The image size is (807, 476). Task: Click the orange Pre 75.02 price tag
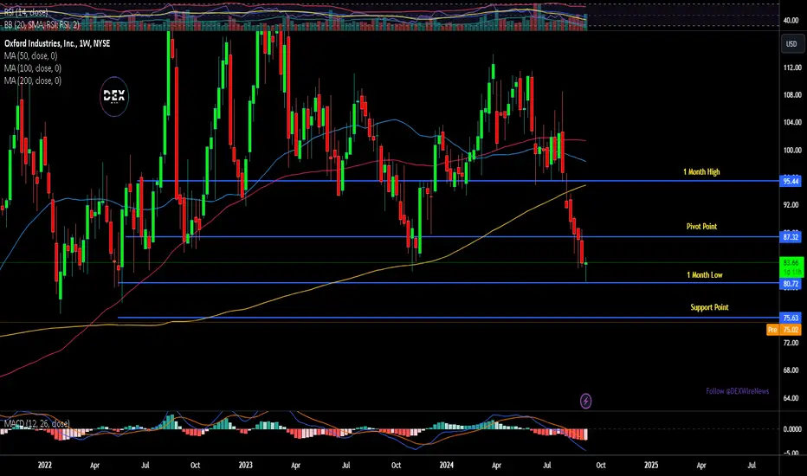784,330
